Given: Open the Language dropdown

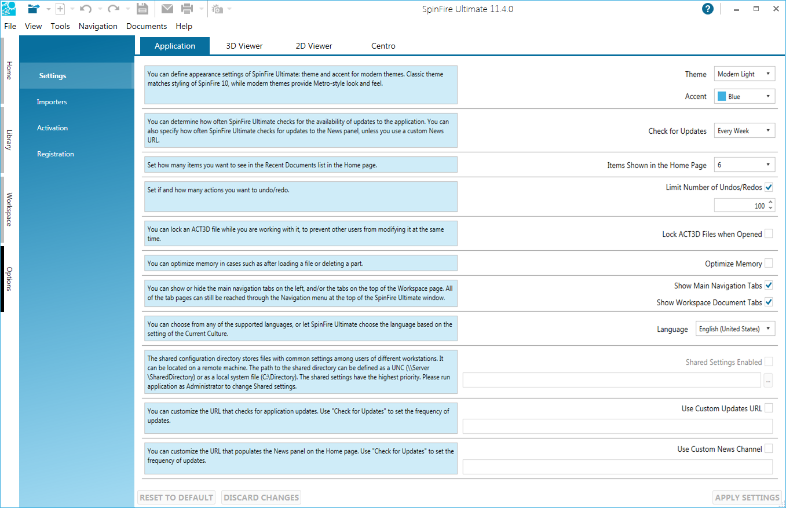Looking at the screenshot, I should tap(735, 328).
